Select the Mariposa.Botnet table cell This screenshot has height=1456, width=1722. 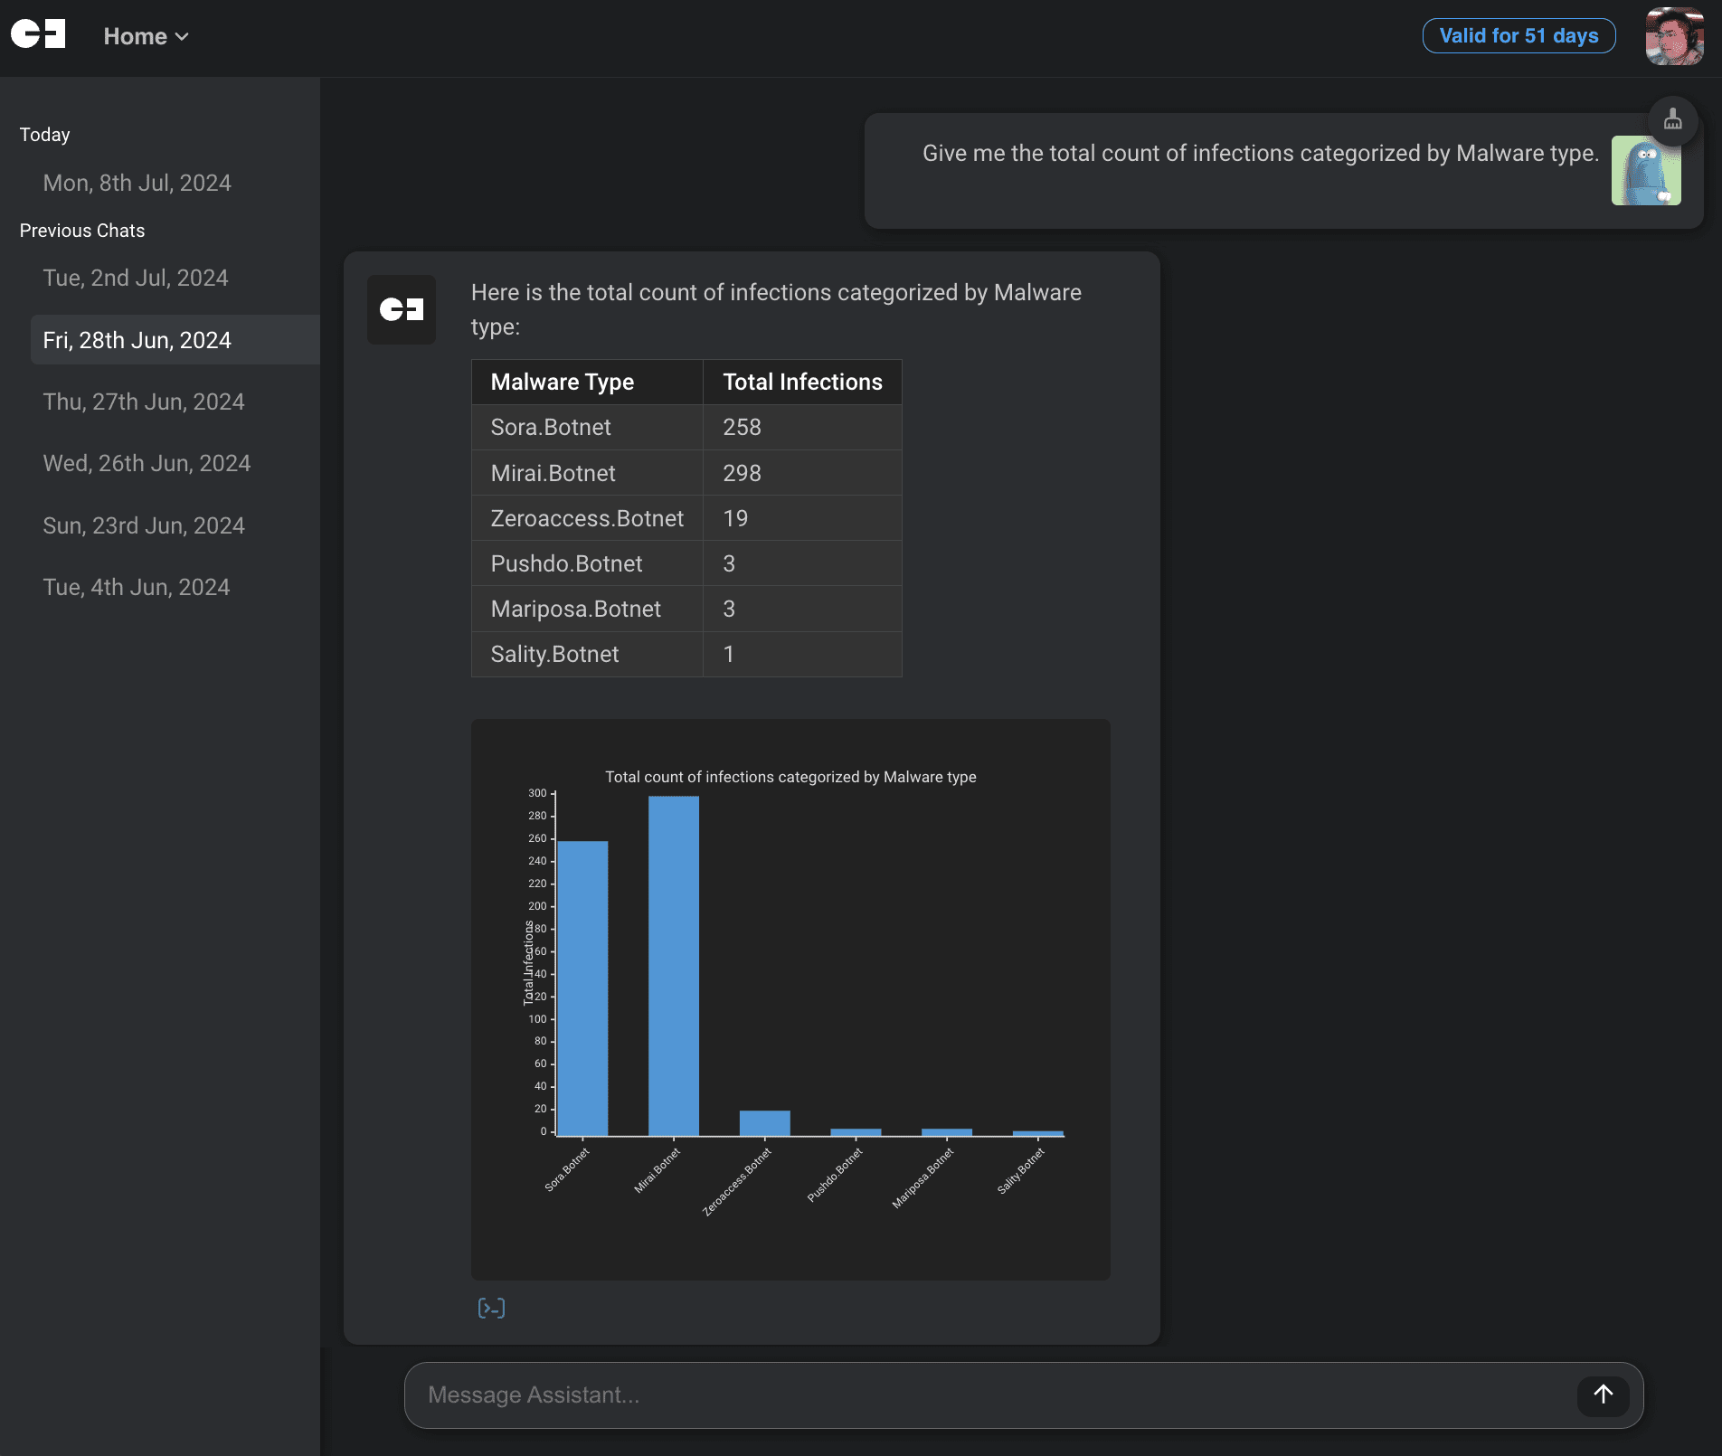pos(587,609)
